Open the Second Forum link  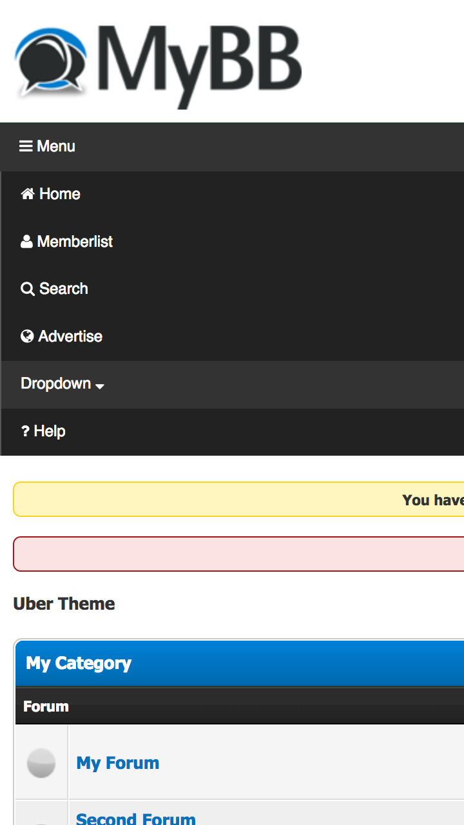(135, 817)
